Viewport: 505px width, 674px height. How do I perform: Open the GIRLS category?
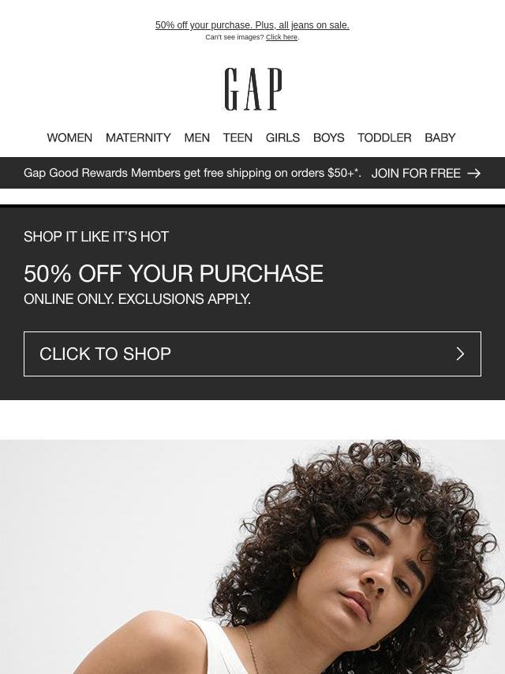tap(282, 137)
